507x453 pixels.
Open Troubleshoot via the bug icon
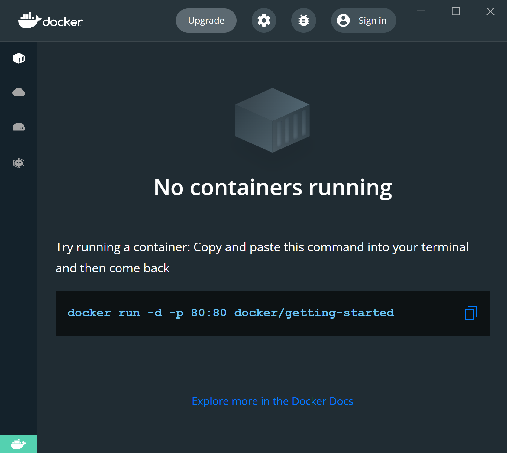[303, 21]
